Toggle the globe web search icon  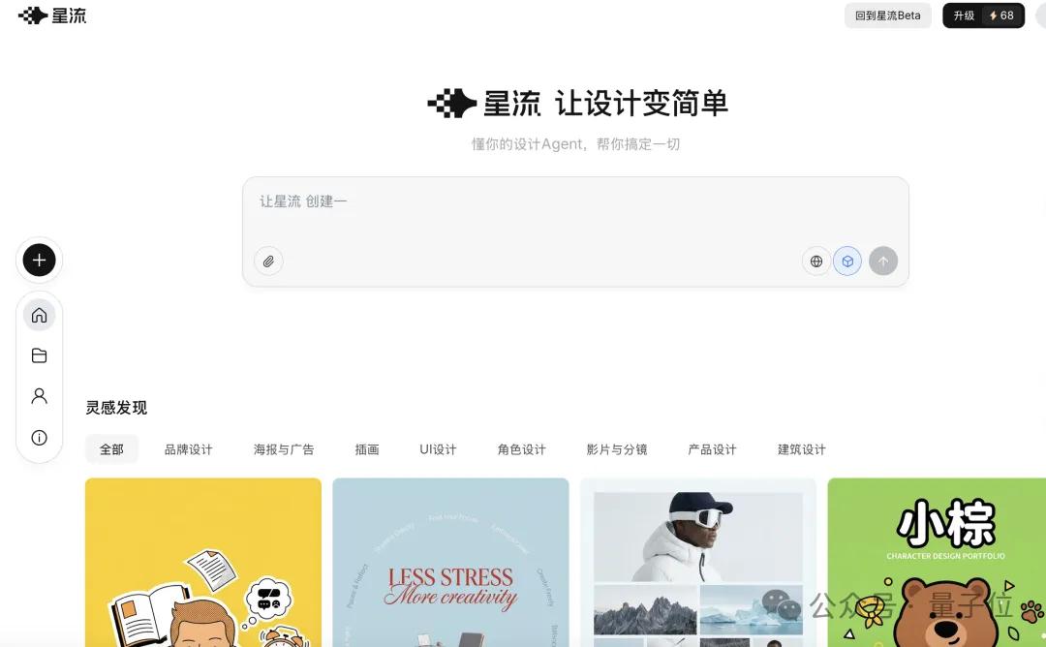815,262
